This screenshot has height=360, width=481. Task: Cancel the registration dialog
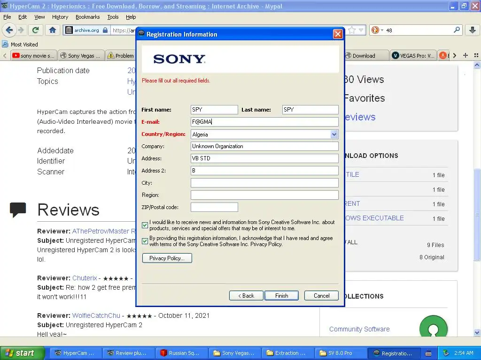(321, 296)
